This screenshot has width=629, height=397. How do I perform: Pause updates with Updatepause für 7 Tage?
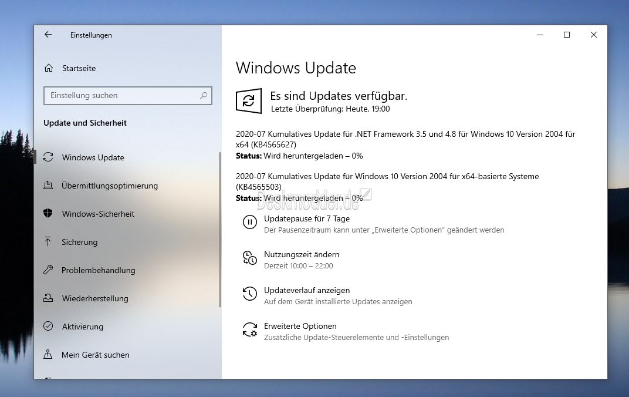pos(307,219)
